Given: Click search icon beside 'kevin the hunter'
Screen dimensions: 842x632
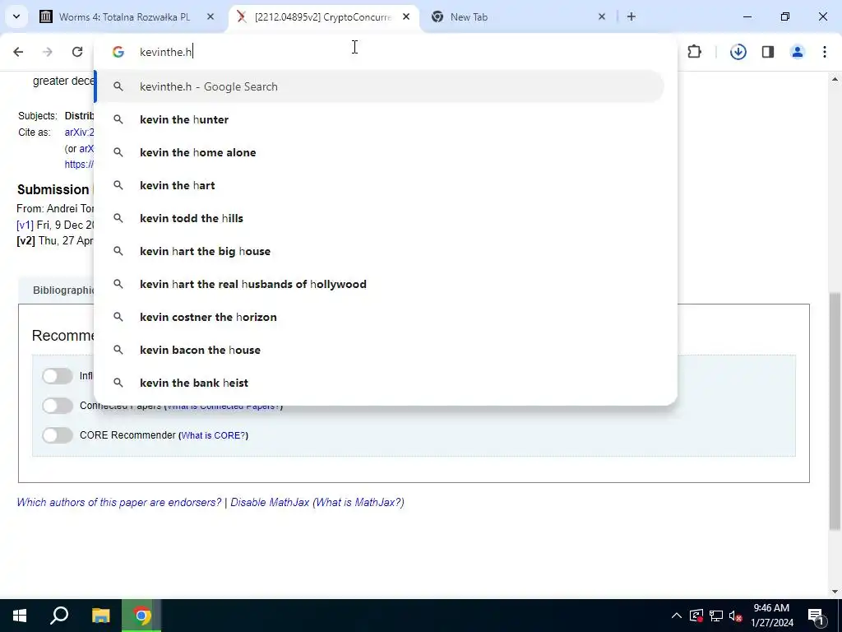Looking at the screenshot, I should [118, 119].
